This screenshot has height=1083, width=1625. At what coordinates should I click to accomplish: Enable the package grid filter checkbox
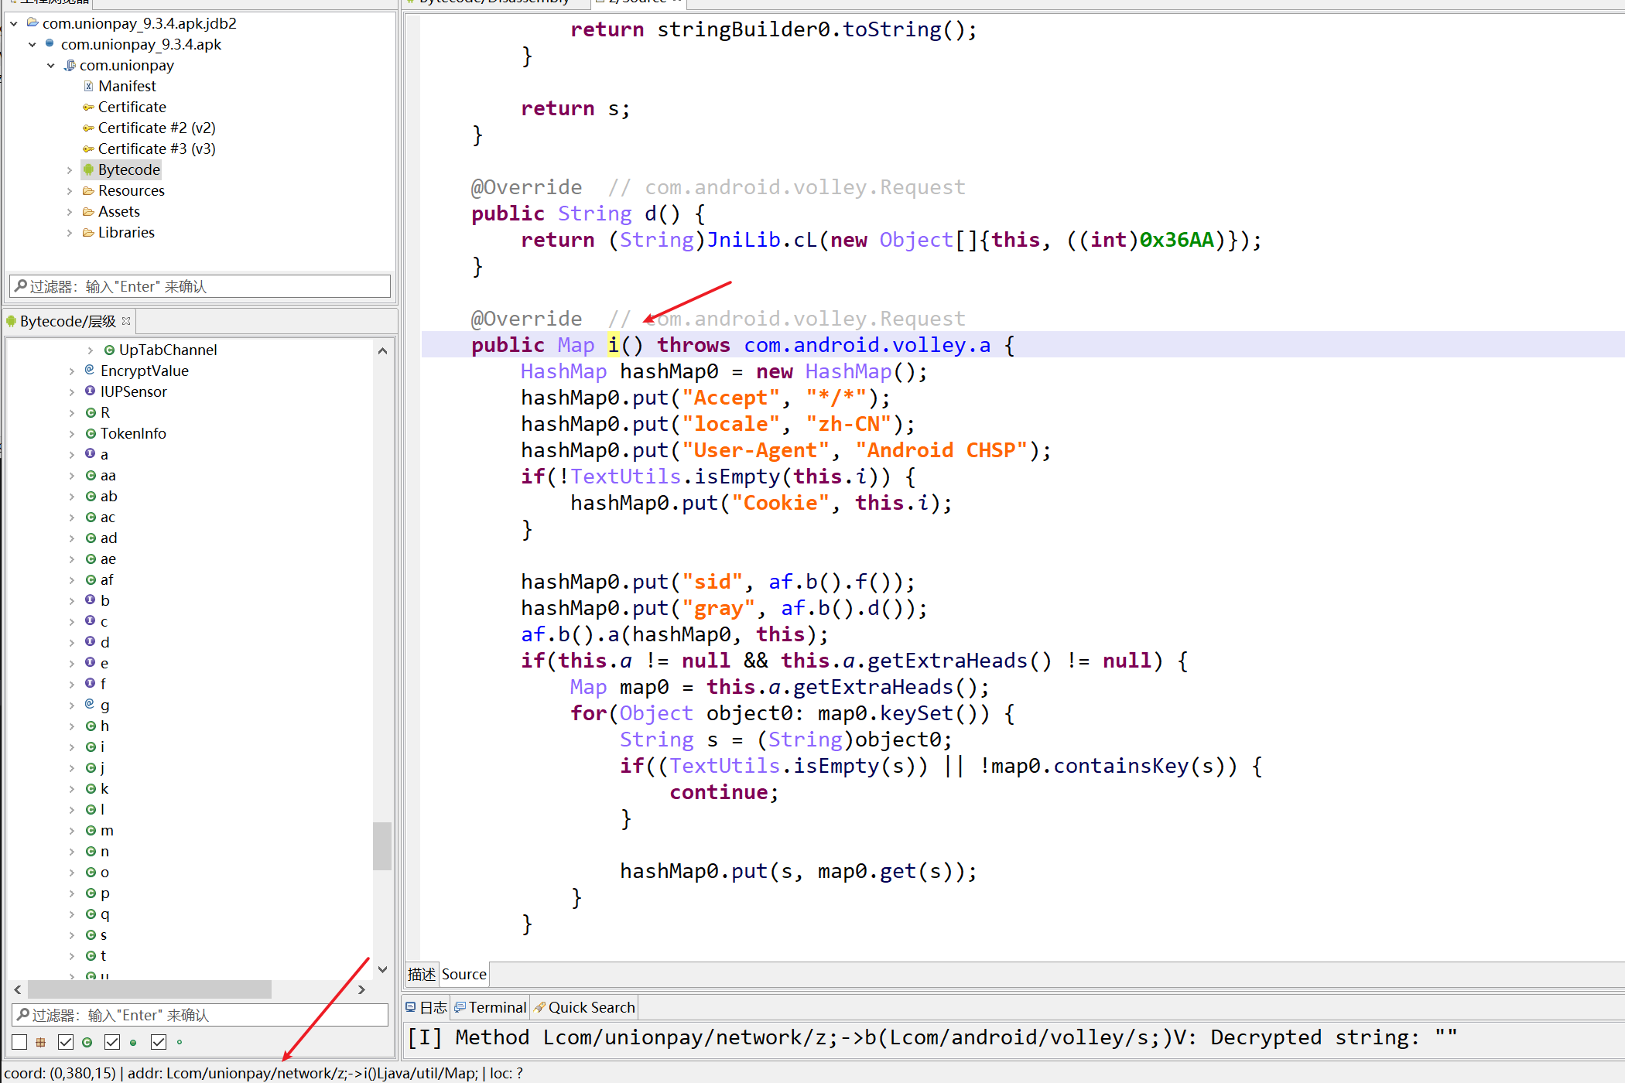click(x=19, y=1042)
